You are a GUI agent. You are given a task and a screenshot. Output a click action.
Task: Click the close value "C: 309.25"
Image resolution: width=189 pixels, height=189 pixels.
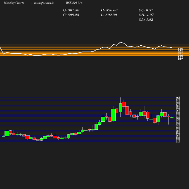click(x=71, y=15)
